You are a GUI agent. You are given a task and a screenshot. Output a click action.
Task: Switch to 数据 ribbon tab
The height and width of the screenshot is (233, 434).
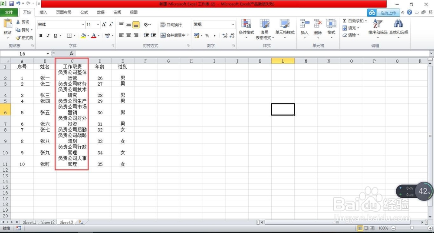coord(101,12)
